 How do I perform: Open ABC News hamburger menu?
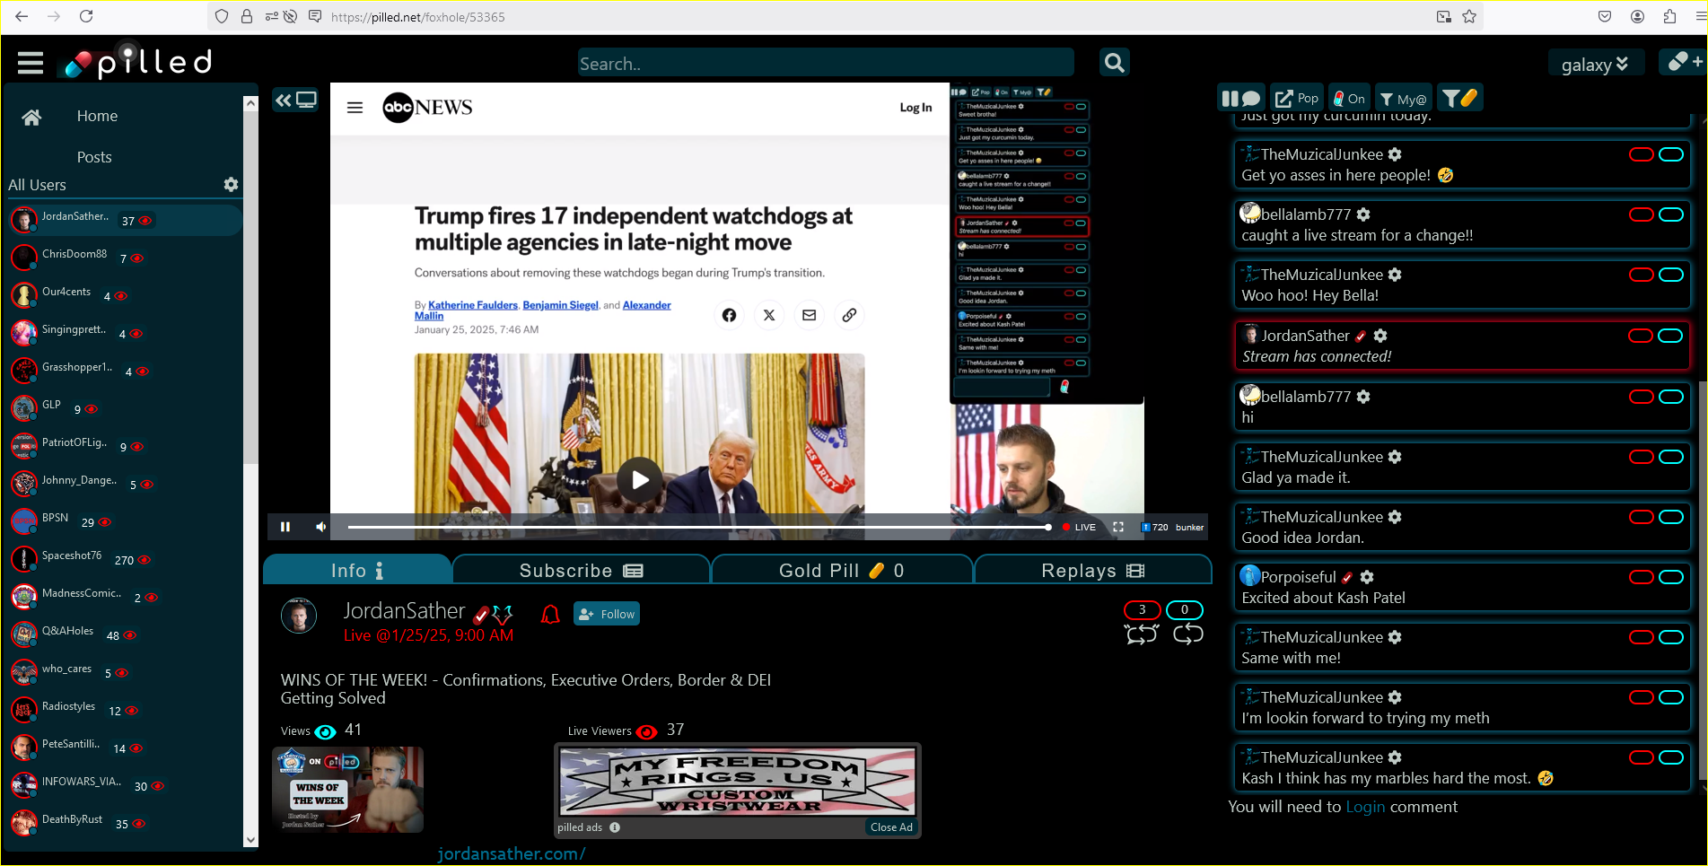tap(355, 108)
